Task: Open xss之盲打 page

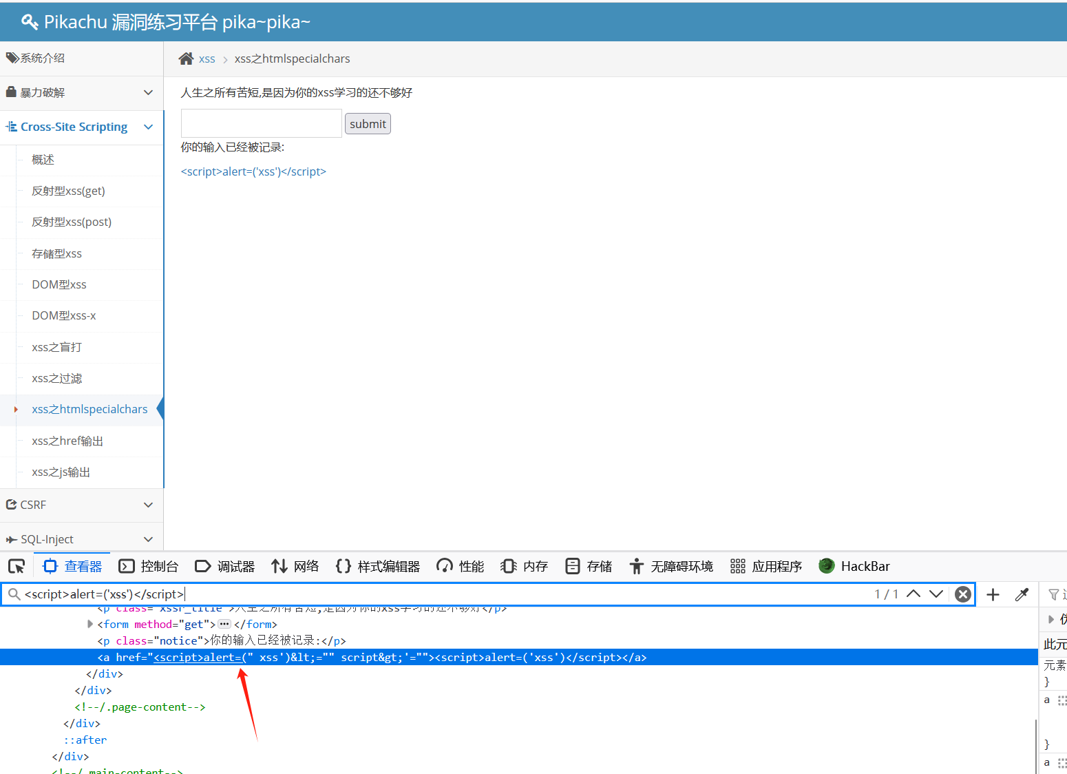Action: click(x=56, y=347)
